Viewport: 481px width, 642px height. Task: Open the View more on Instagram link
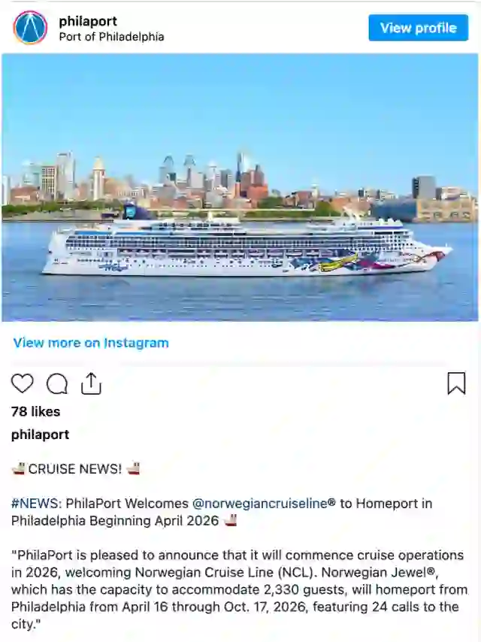point(91,343)
